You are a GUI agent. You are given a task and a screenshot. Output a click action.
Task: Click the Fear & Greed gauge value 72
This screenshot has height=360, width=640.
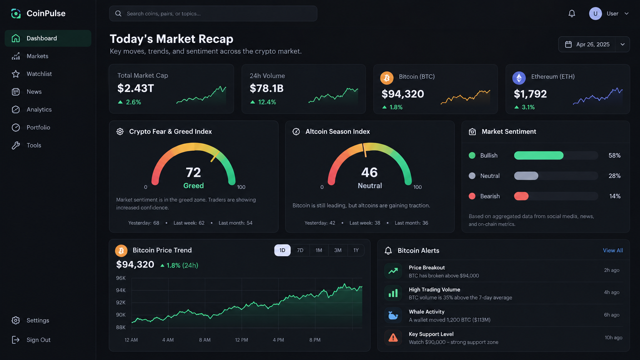[x=193, y=172]
